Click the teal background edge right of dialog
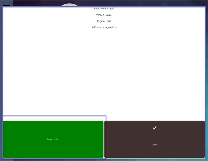This screenshot has width=208, height=161. pyautogui.click(x=207, y=101)
